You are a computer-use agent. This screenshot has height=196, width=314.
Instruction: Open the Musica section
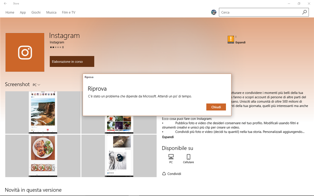pos(51,12)
